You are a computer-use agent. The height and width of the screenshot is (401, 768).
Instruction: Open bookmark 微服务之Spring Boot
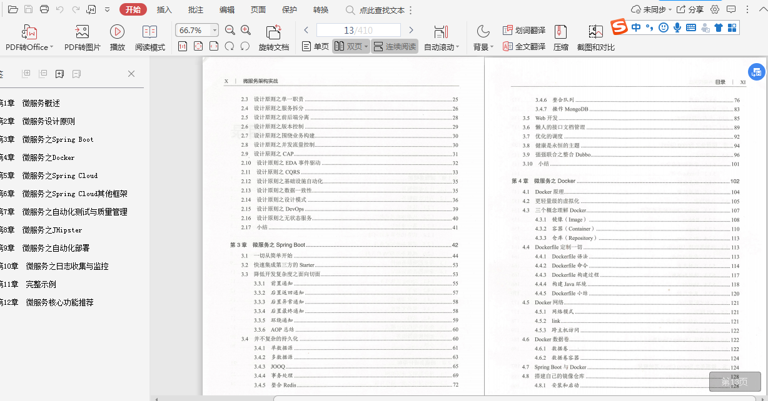(58, 139)
